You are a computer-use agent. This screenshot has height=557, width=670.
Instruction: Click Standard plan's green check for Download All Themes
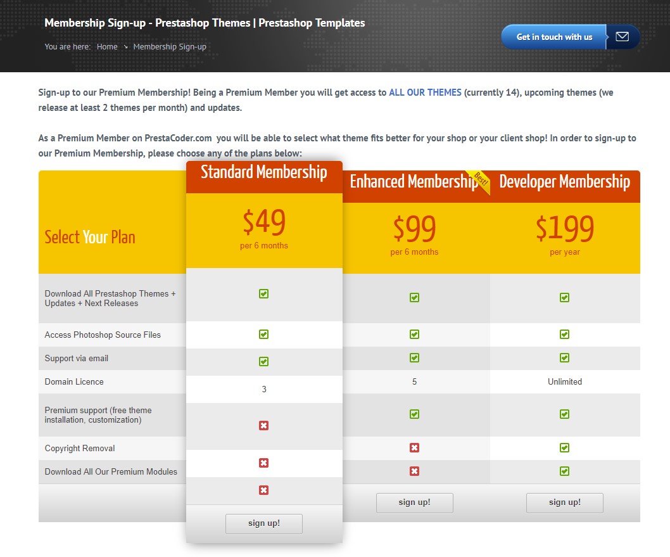263,293
